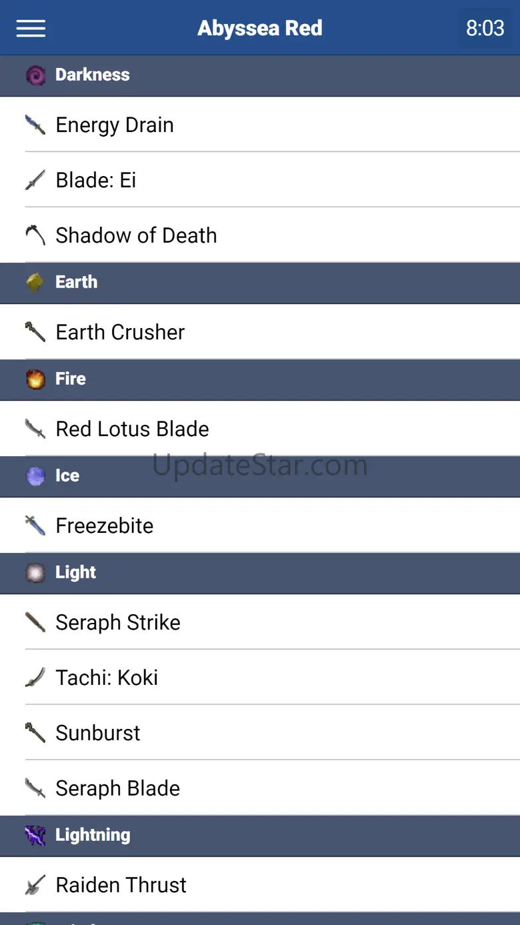Click the polearm icon beside Raiden Thrust
Viewport: 520px width, 925px height.
(35, 885)
